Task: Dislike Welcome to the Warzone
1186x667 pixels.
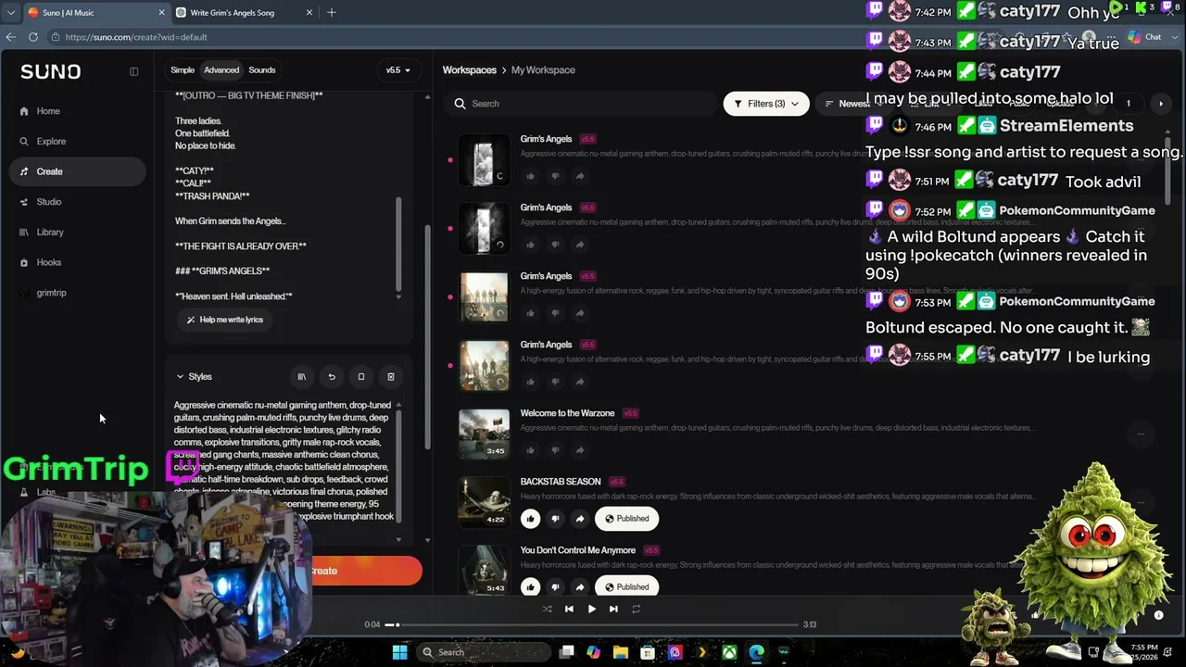Action: (555, 450)
